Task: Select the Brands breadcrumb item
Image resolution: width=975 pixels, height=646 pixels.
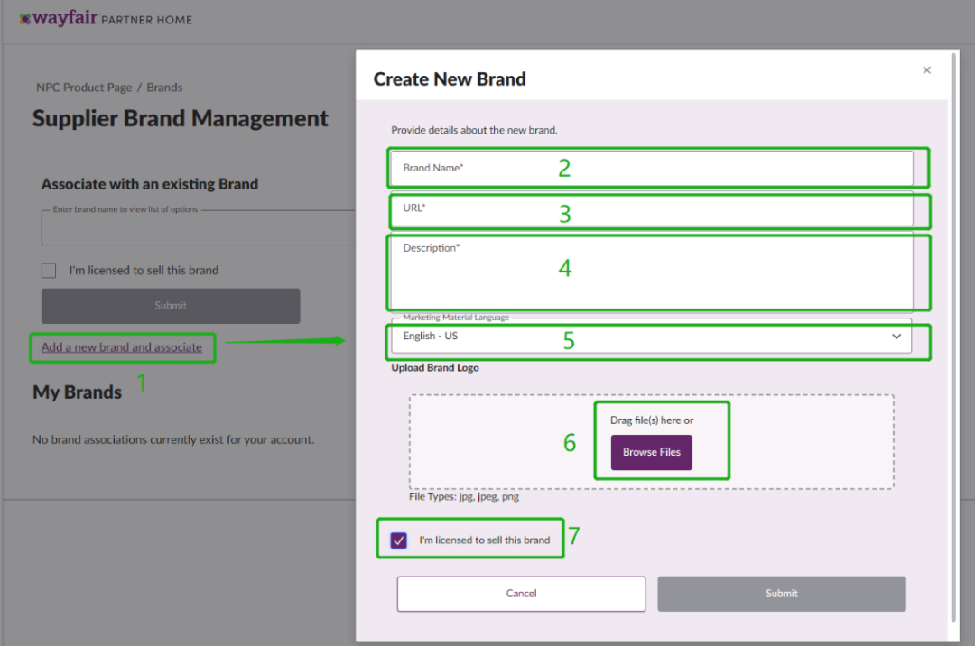Action: tap(164, 88)
